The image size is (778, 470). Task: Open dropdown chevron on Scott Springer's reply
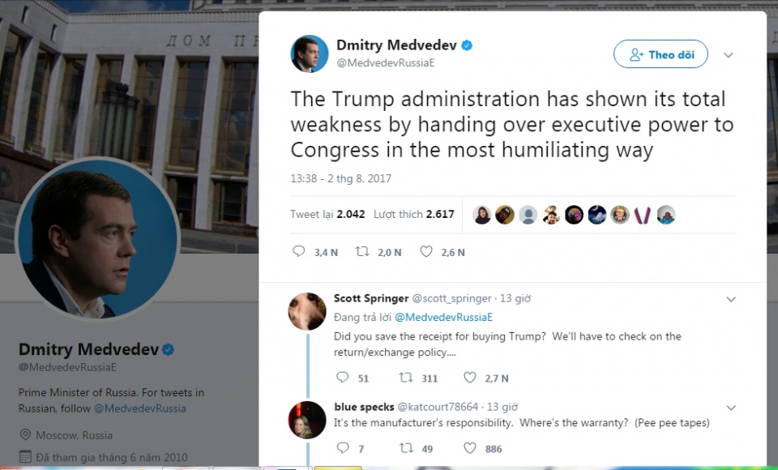pos(730,299)
